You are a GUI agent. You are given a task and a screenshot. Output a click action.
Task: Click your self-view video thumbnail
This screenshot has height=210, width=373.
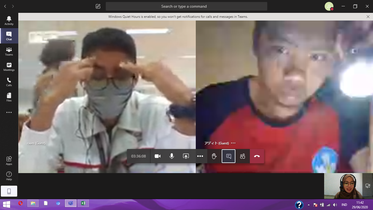343,186
